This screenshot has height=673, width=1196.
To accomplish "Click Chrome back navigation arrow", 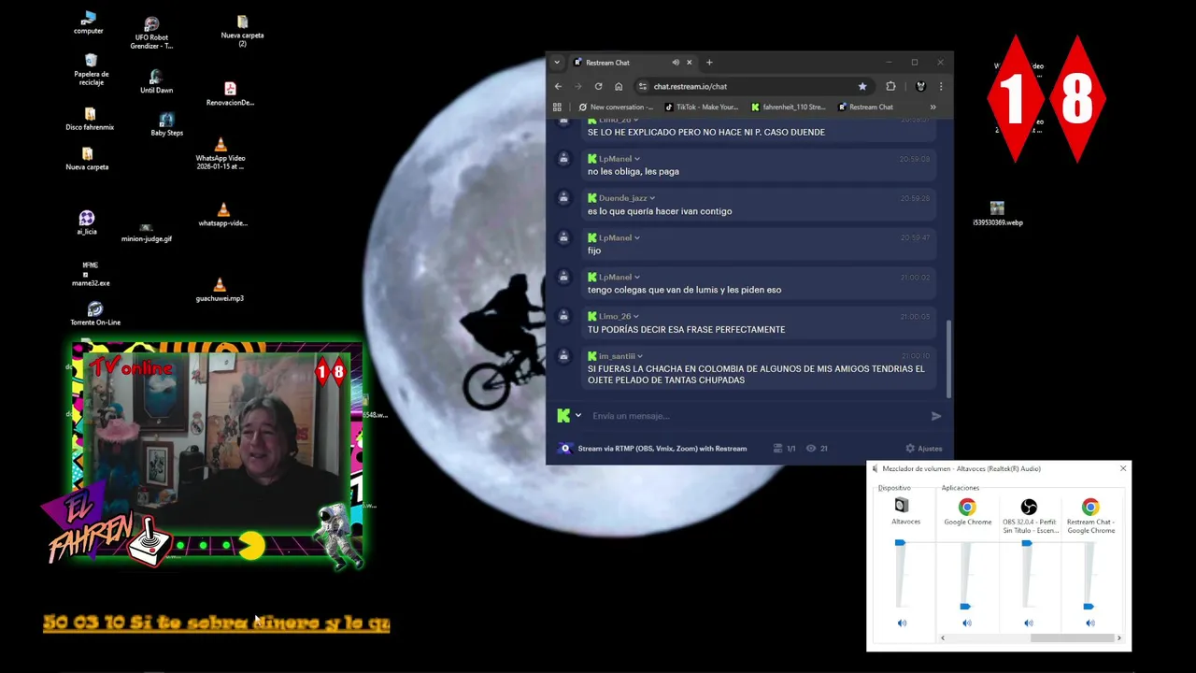I will click(558, 86).
